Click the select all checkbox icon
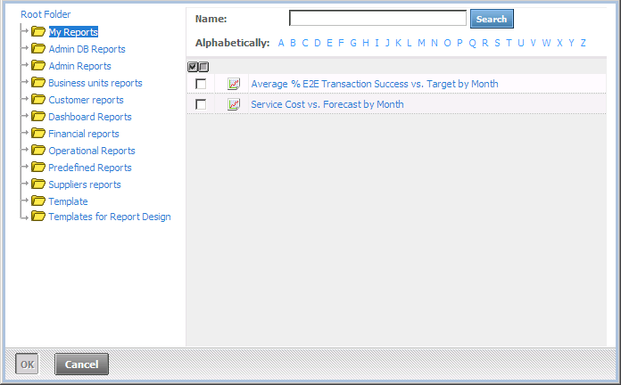This screenshot has width=621, height=385. [x=193, y=67]
